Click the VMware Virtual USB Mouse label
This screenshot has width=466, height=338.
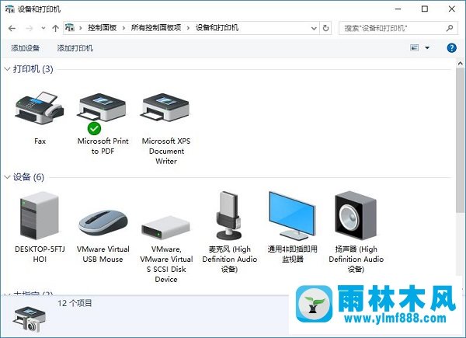point(103,254)
